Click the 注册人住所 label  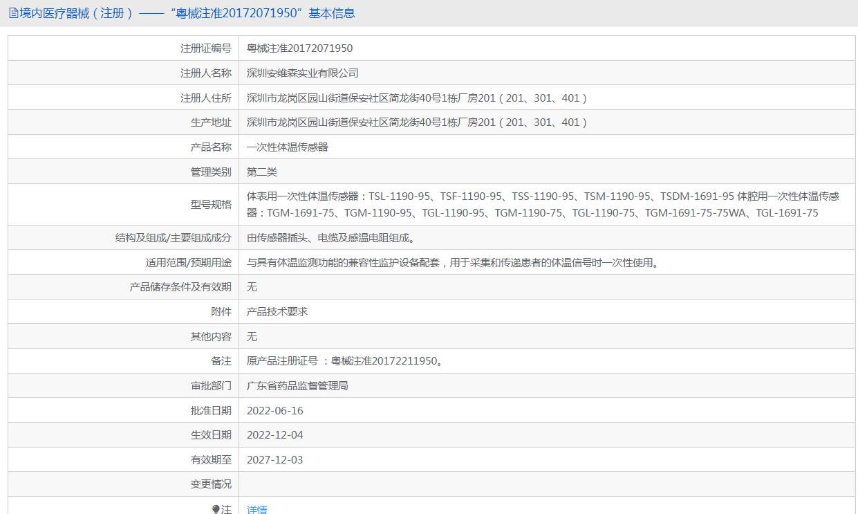206,98
